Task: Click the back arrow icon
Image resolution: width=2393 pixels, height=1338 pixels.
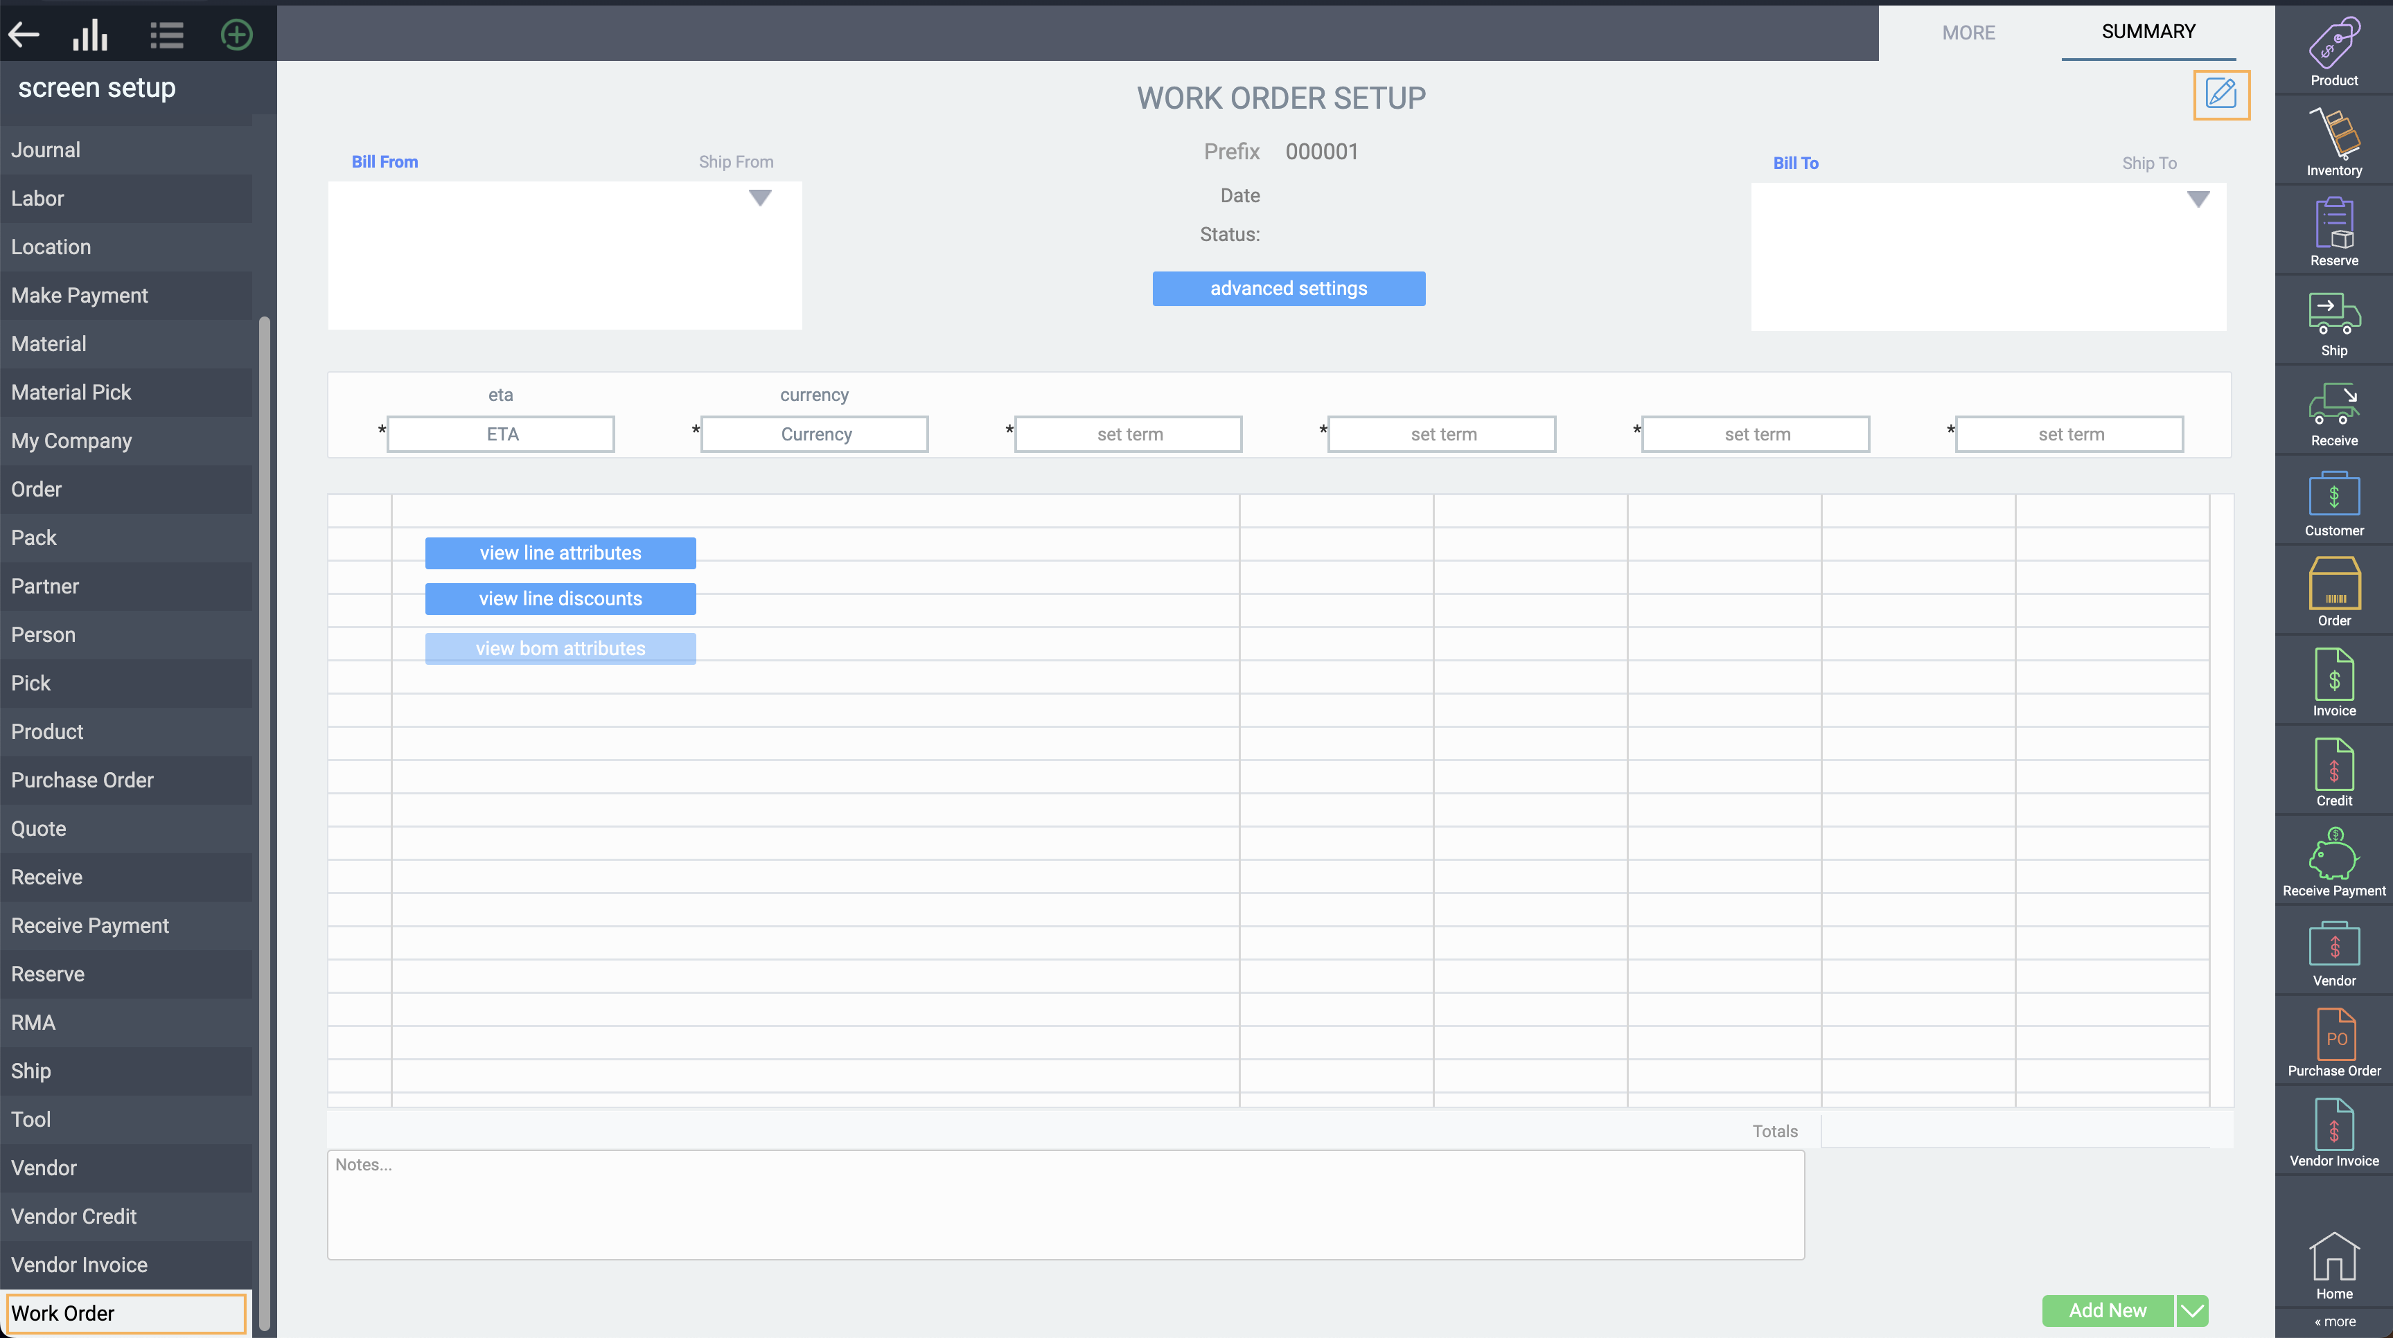Action: (24, 35)
